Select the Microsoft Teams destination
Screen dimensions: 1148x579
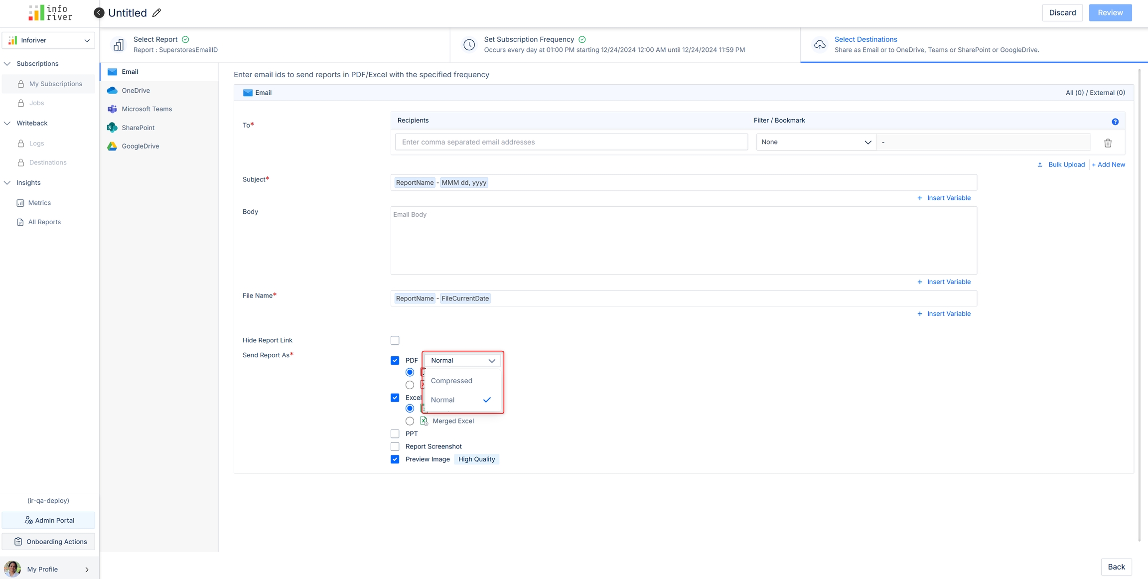(146, 109)
